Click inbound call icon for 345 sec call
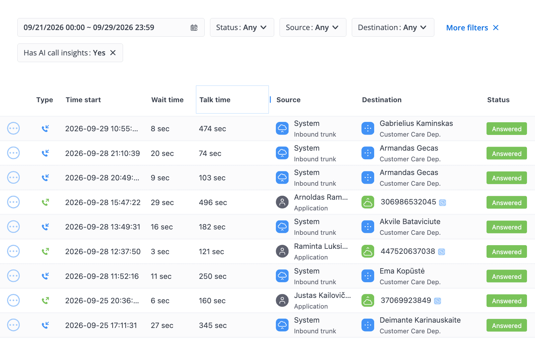 coord(45,325)
